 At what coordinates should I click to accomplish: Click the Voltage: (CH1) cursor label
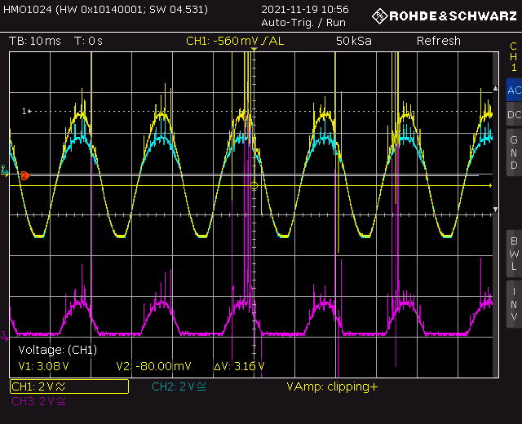point(58,350)
